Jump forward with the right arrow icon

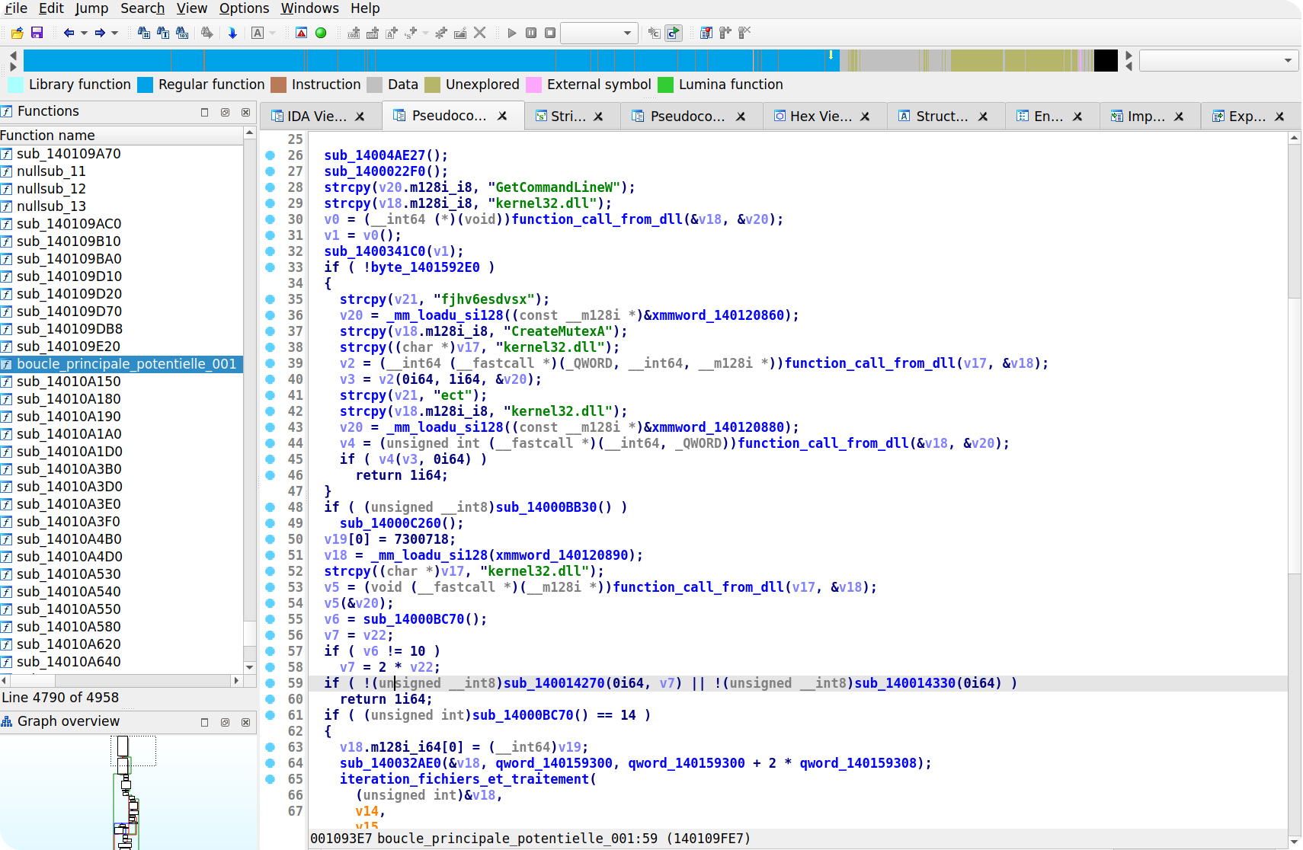point(100,33)
